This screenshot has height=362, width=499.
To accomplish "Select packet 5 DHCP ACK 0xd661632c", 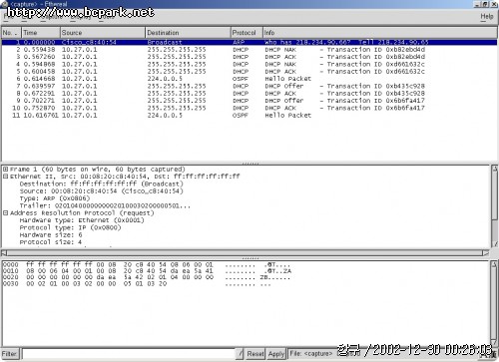I will [x=249, y=72].
